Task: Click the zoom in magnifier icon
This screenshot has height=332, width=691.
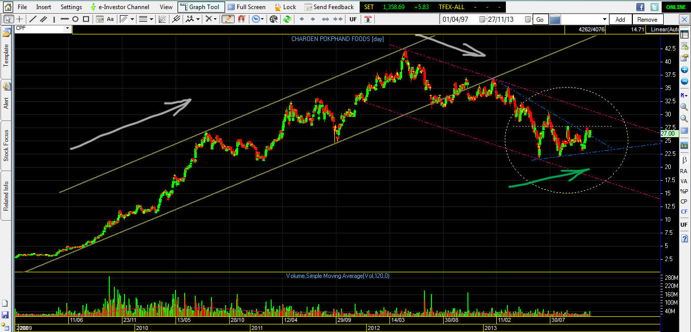Action: [684, 107]
